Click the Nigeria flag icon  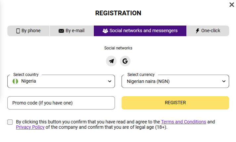[15, 81]
